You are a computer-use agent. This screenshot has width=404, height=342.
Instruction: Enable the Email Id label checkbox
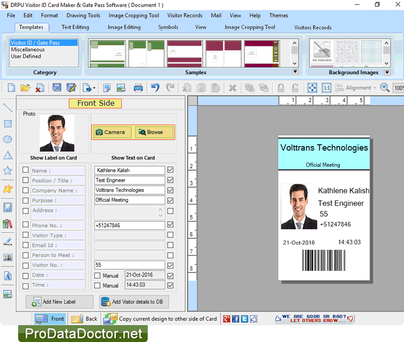25,245
